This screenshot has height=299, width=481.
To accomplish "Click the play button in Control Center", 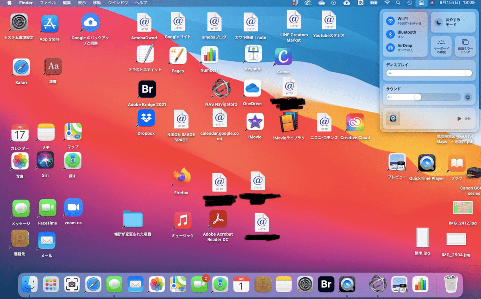I will (459, 119).
